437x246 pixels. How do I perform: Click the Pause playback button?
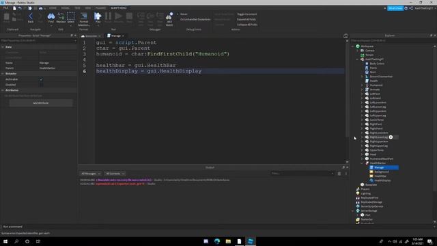pos(108,16)
